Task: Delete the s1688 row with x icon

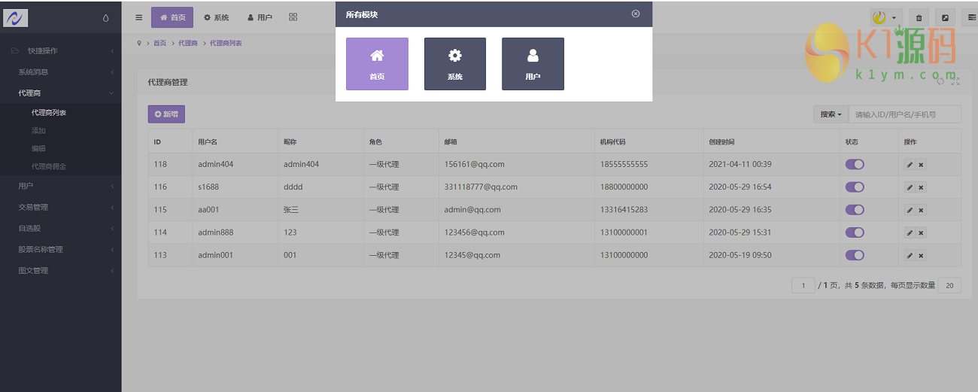Action: click(921, 187)
